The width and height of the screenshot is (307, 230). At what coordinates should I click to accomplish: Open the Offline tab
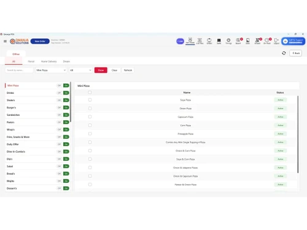[16, 54]
